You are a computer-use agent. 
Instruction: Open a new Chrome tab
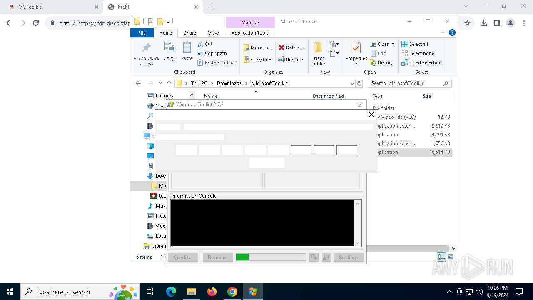pos(212,7)
